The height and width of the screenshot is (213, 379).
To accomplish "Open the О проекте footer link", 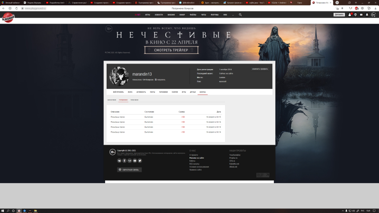I will (x=194, y=155).
